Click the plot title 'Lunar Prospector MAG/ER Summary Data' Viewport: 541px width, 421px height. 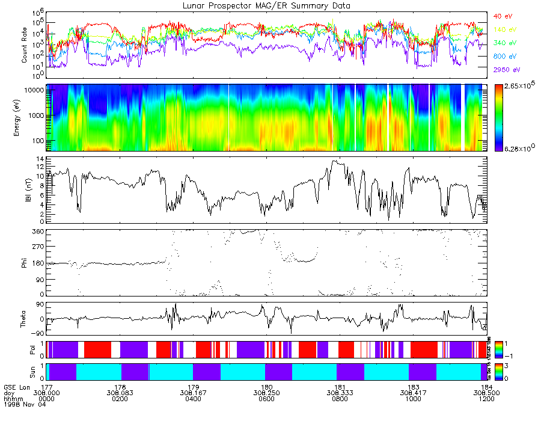click(x=266, y=5)
